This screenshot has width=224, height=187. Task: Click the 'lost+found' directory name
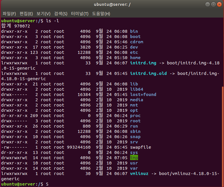coord(143,95)
